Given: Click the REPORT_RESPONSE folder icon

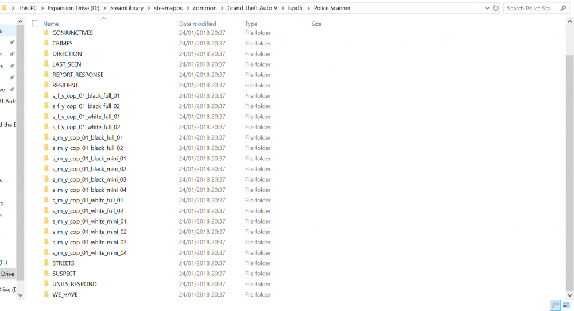Looking at the screenshot, I should click(46, 75).
